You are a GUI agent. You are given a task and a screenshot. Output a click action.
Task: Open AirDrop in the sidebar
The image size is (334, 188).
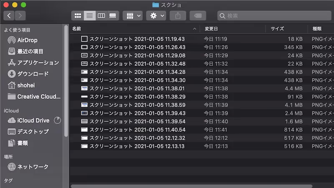27,40
